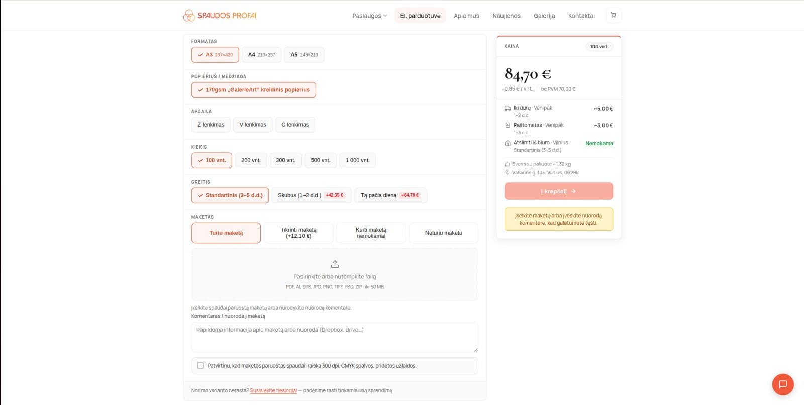The height and width of the screenshot is (405, 804).
Task: Click the yellow upload reminder notice
Action: (558, 219)
